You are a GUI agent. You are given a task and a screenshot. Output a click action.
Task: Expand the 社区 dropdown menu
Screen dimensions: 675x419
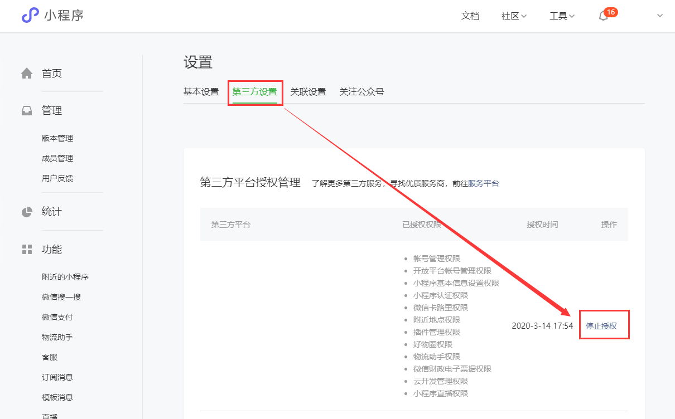pos(514,16)
